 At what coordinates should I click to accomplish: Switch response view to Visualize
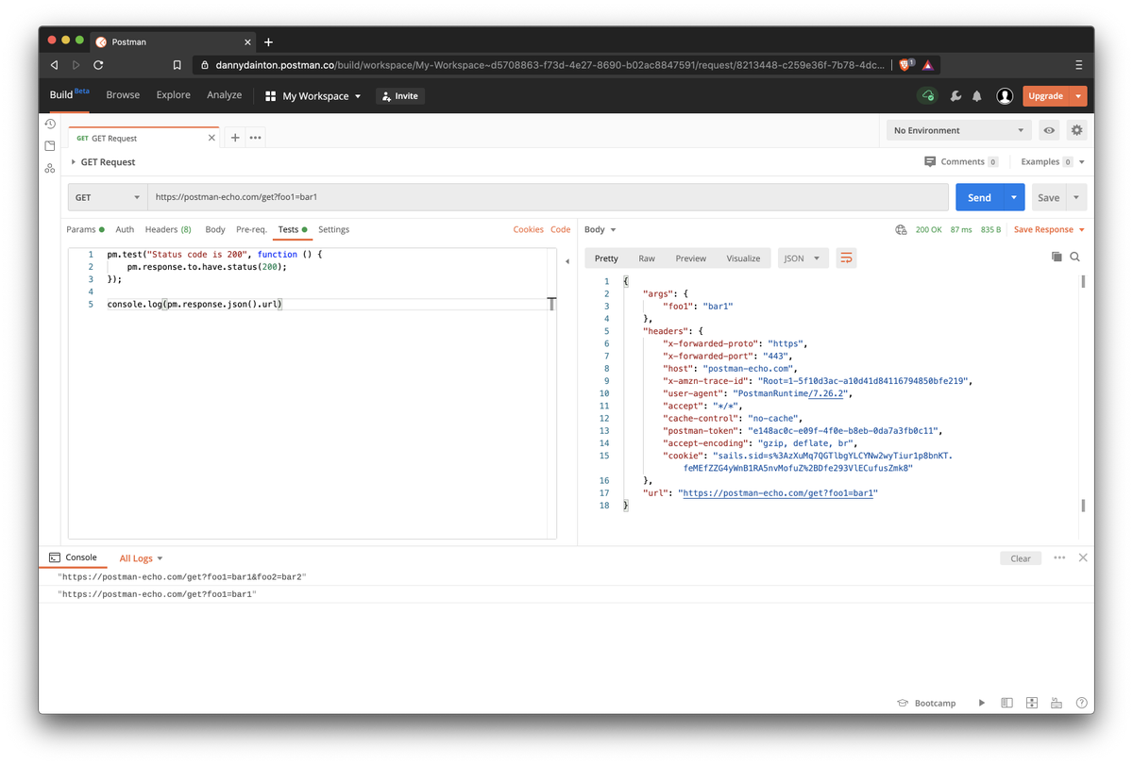tap(743, 258)
